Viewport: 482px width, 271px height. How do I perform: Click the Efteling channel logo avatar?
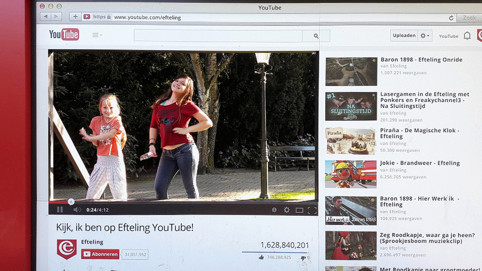tap(67, 249)
